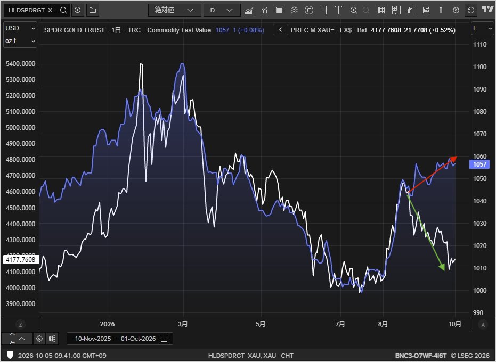
Task: Click the TradingView logo icon
Action: pyautogui.click(x=487, y=10)
